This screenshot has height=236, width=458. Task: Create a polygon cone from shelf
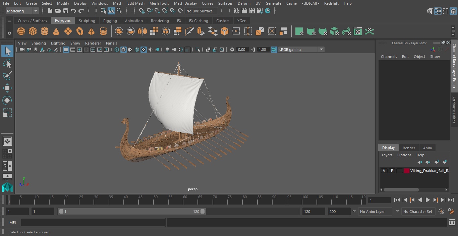pyautogui.click(x=56, y=31)
